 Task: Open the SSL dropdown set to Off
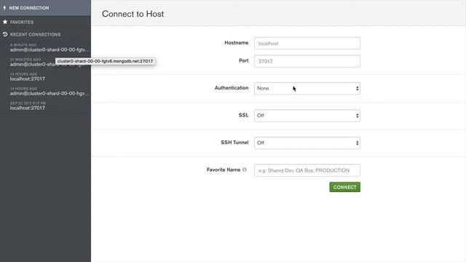tap(307, 116)
